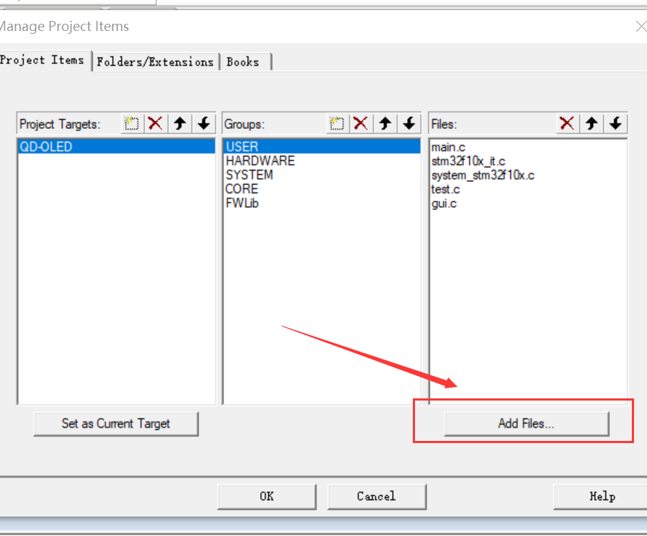Open the Folders/Extensions tab

point(155,62)
